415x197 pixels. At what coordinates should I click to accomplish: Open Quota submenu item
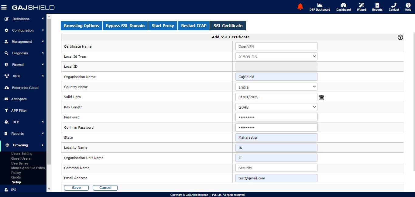click(16, 177)
